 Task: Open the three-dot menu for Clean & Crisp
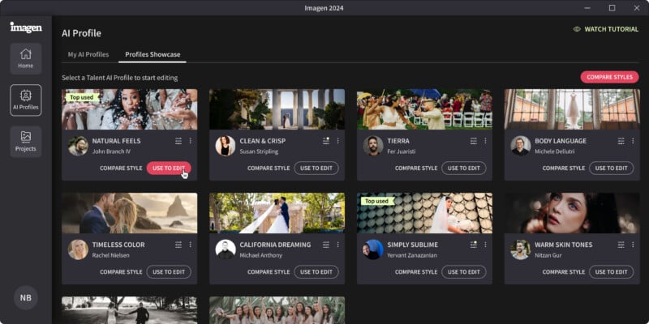pyautogui.click(x=337, y=141)
